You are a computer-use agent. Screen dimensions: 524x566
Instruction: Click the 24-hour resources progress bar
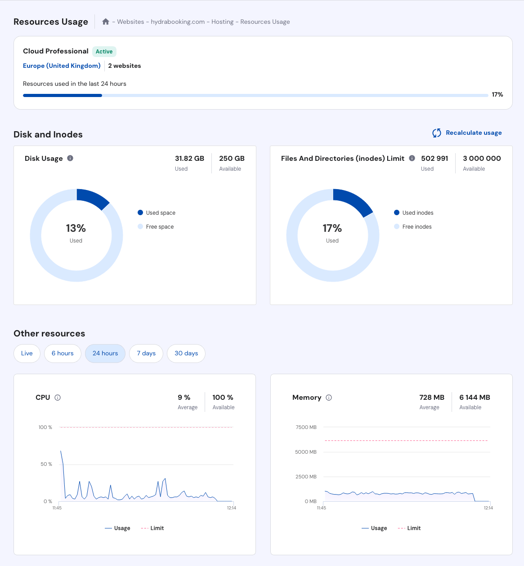pos(255,95)
